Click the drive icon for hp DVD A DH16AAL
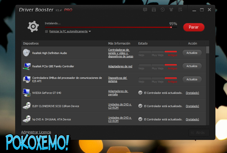 (x=27, y=119)
